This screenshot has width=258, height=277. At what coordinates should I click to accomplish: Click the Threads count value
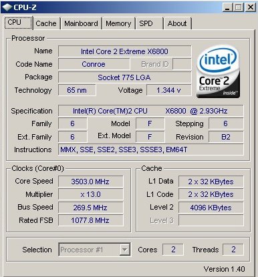[x=233, y=250]
